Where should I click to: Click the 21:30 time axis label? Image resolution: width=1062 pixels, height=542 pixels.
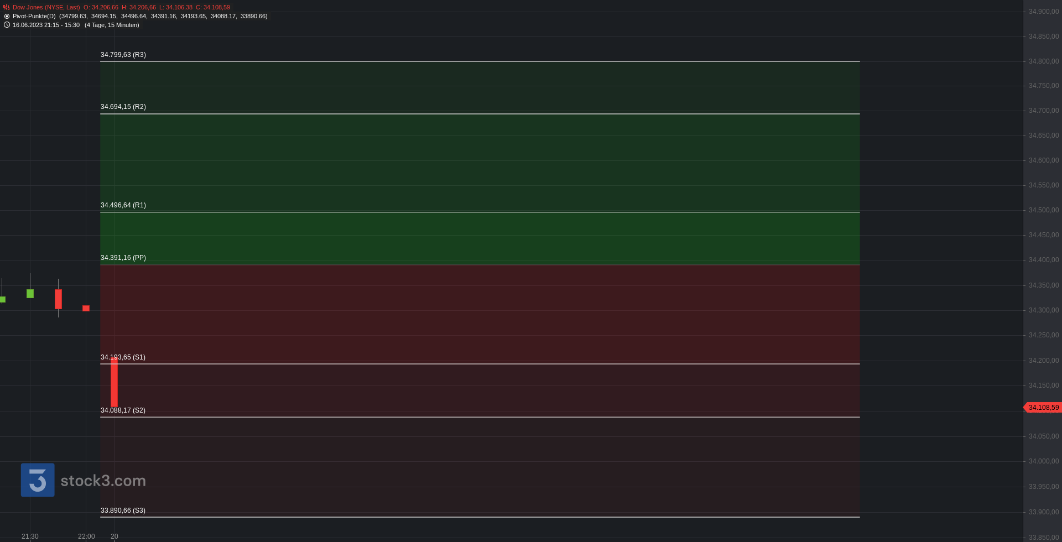tap(30, 536)
